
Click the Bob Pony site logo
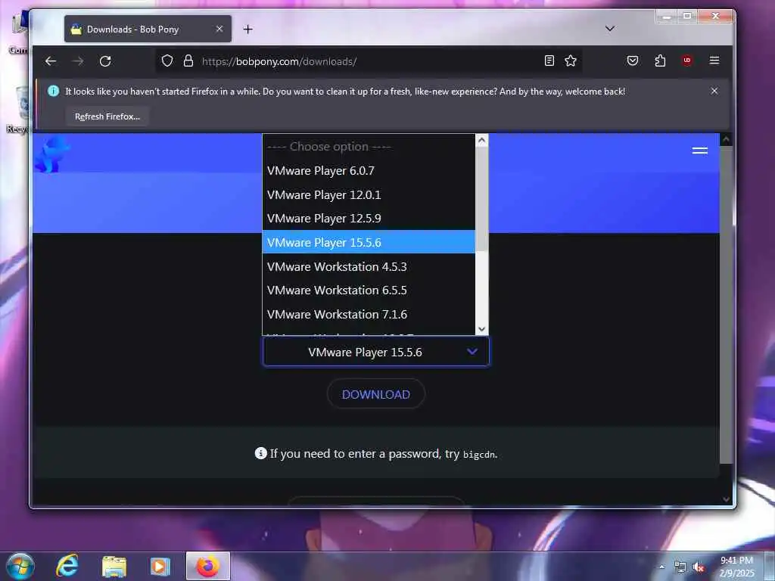pyautogui.click(x=52, y=154)
